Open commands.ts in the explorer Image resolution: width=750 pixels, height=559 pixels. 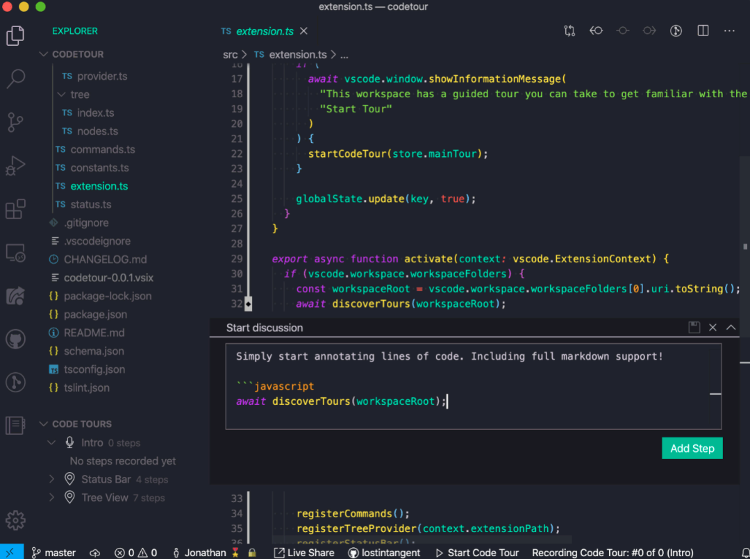click(x=102, y=149)
